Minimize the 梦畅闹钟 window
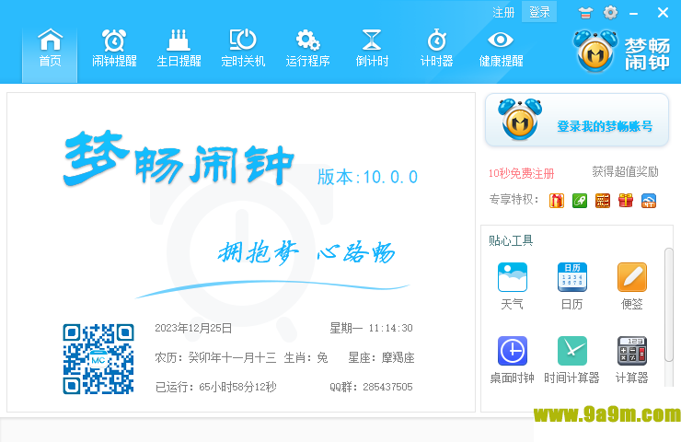Viewport: 681px width, 442px height. pos(634,14)
